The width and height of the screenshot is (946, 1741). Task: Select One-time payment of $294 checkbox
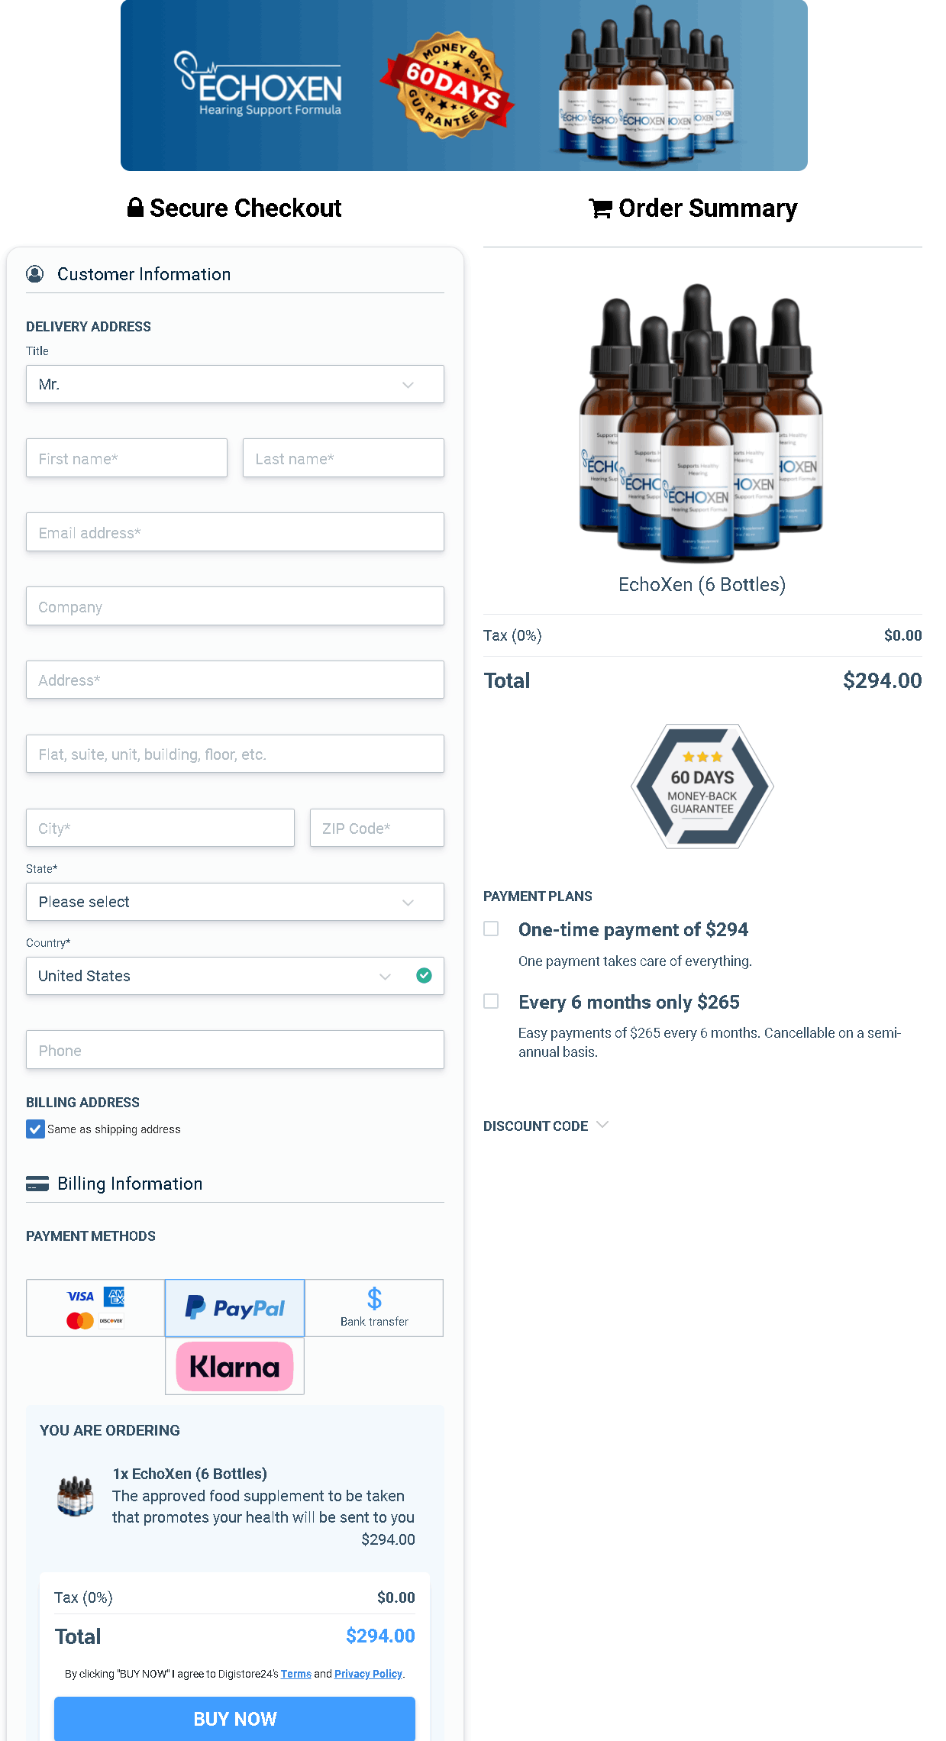(491, 929)
